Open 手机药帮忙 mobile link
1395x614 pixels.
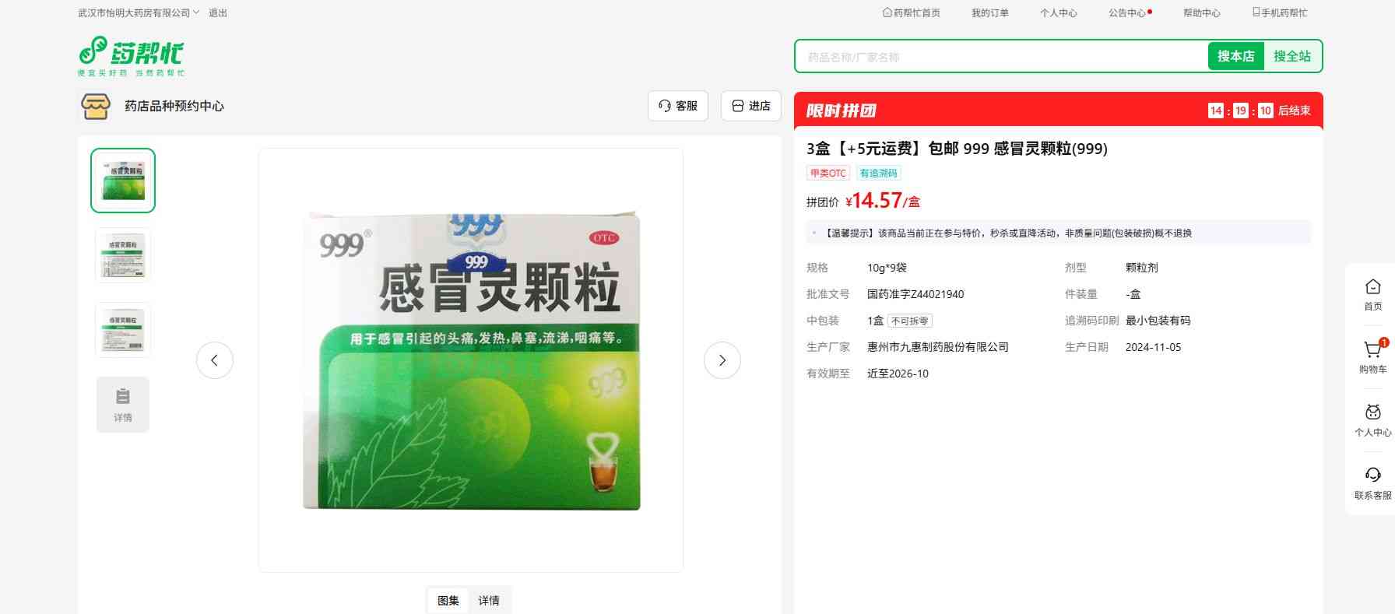1279,12
